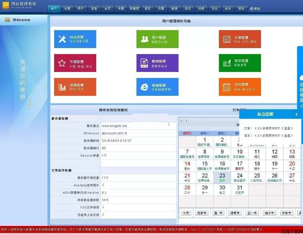
Task: Select date 9 世界邮政日 in calendar
Action: pyautogui.click(x=222, y=154)
